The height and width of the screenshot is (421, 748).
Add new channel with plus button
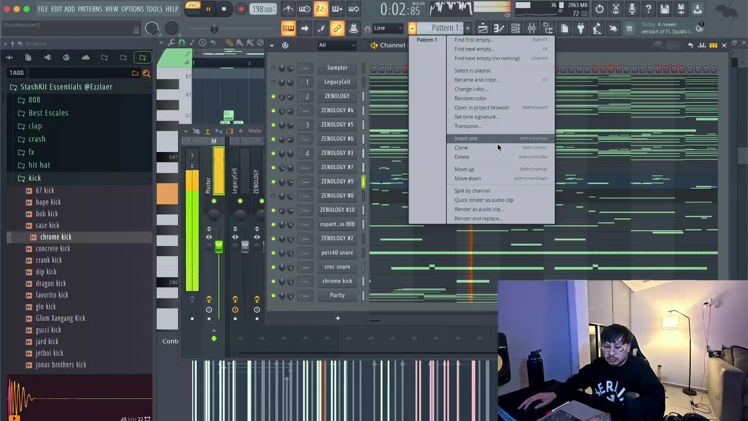tap(337, 319)
